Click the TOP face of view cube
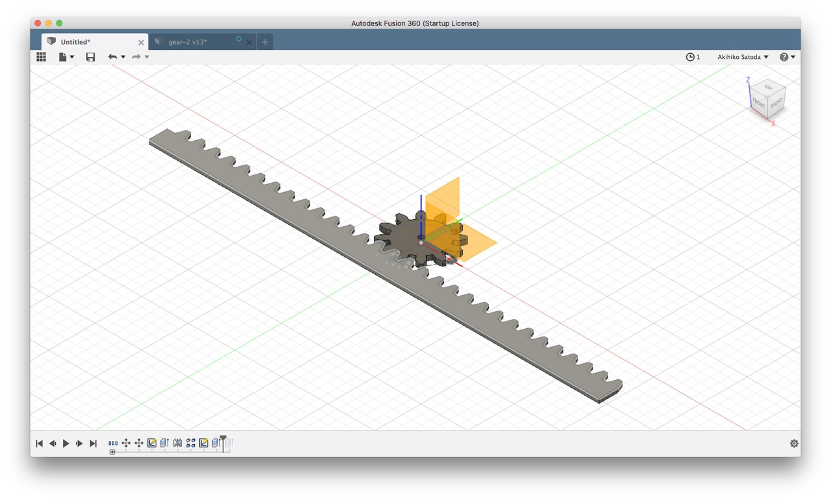The width and height of the screenshot is (831, 500). (x=769, y=87)
